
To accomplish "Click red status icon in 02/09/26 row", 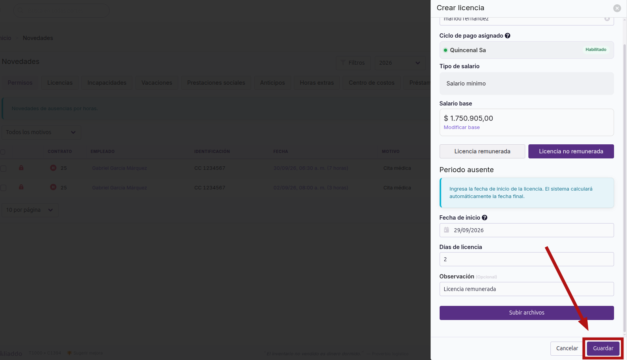I will click(x=53, y=187).
